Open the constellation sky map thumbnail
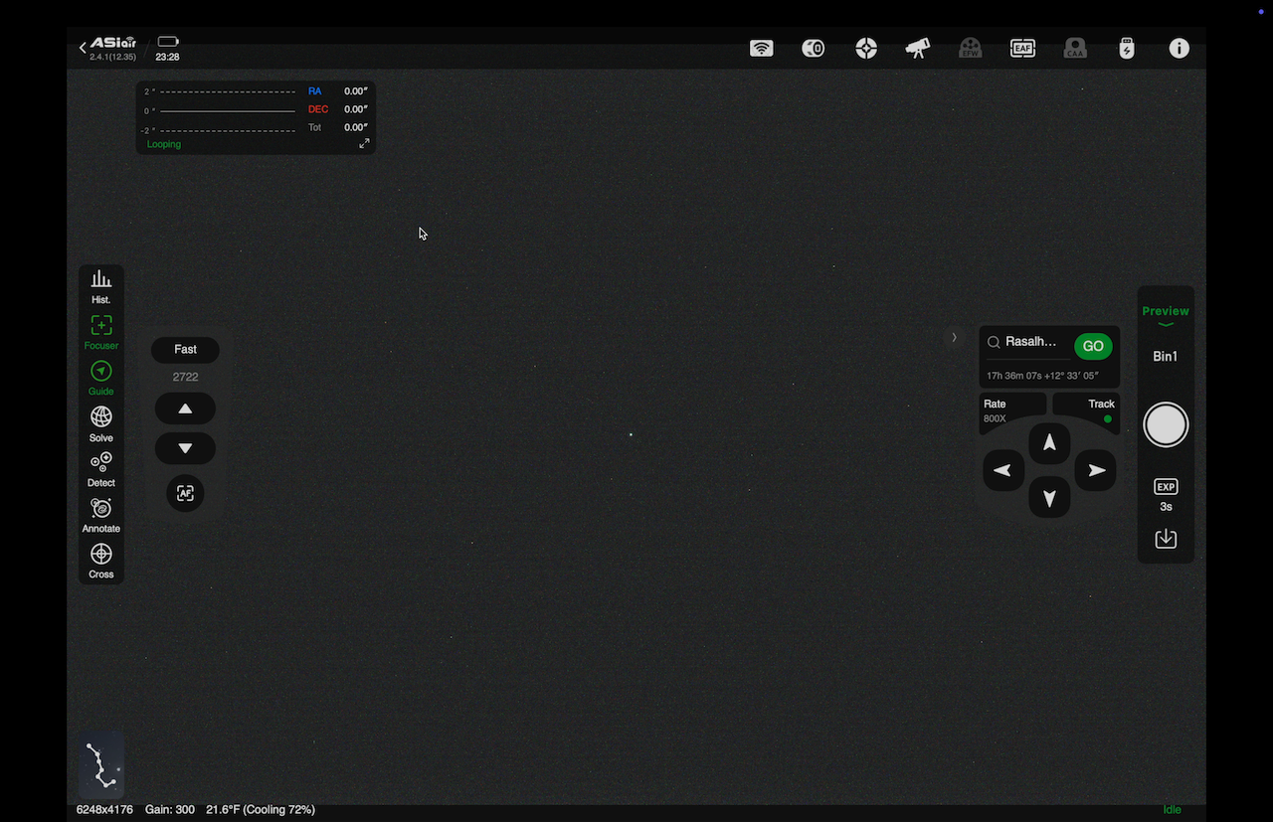The image size is (1273, 822). 101,763
